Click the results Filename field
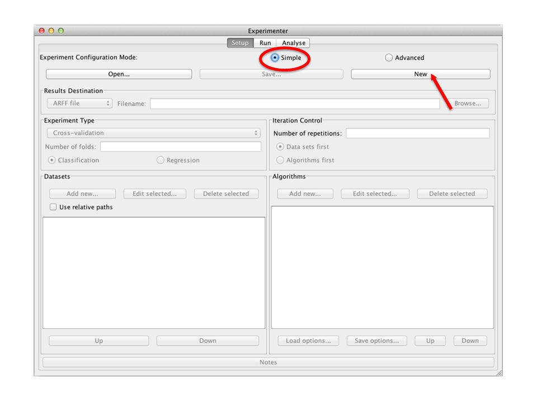 (295, 104)
